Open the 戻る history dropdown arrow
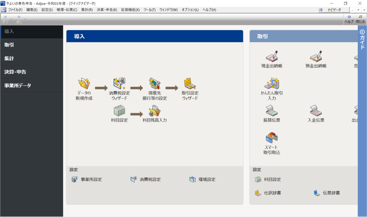The image size is (367, 217). (12, 19)
